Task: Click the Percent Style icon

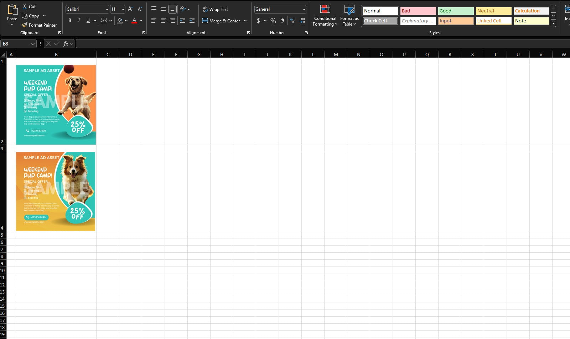Action: pyautogui.click(x=273, y=21)
